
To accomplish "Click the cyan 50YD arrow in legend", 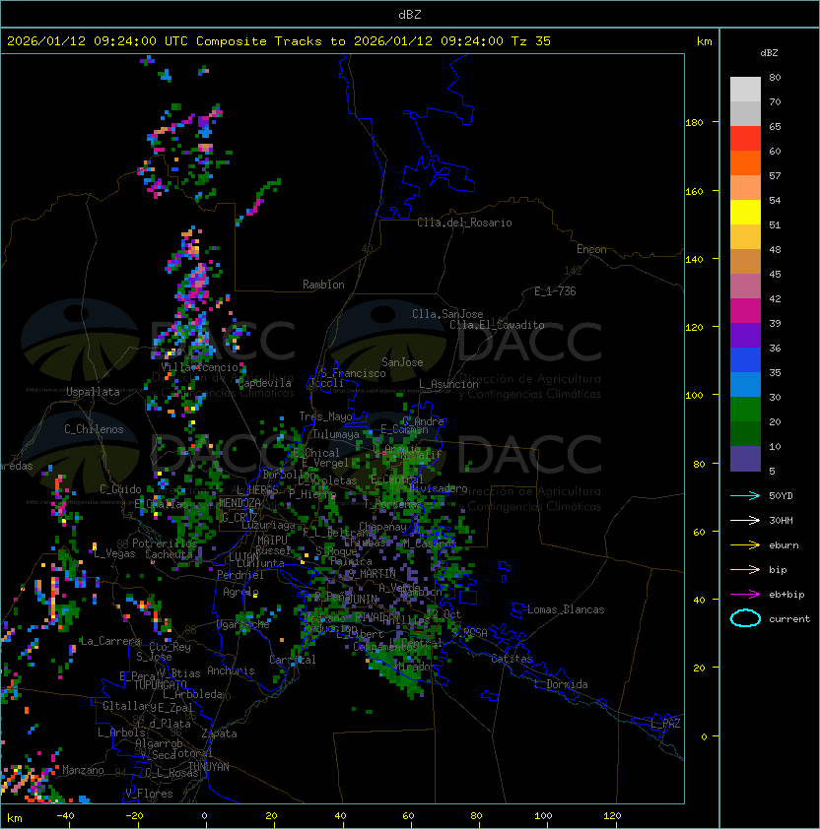I will (x=745, y=495).
